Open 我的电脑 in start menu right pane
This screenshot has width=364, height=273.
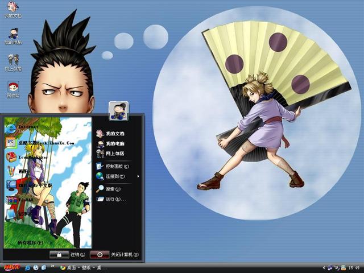pos(110,144)
